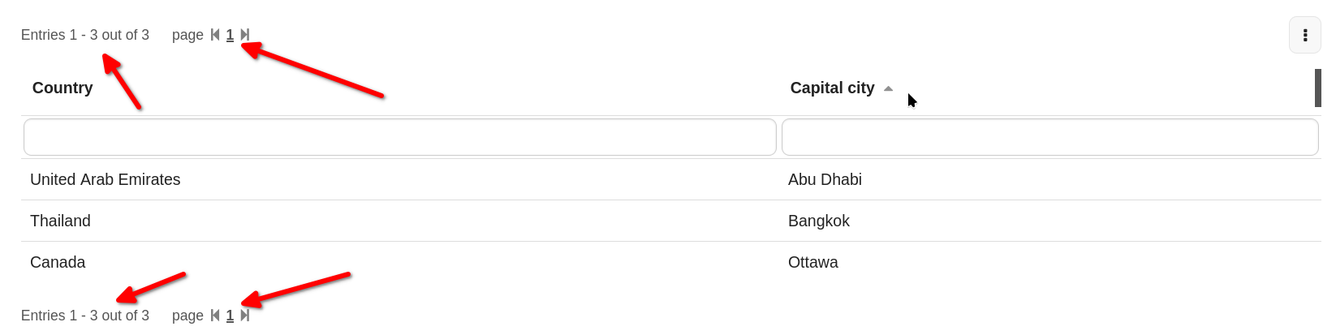Go to first page using top pagination icon
The image size is (1336, 335).
(215, 35)
